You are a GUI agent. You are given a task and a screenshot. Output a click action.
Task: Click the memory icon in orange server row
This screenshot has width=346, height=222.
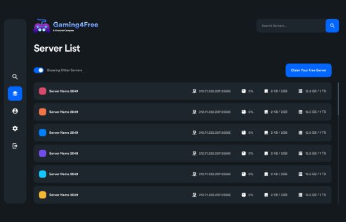coord(266,112)
